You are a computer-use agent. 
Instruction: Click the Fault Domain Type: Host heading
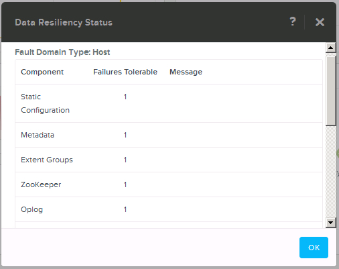pyautogui.click(x=62, y=52)
